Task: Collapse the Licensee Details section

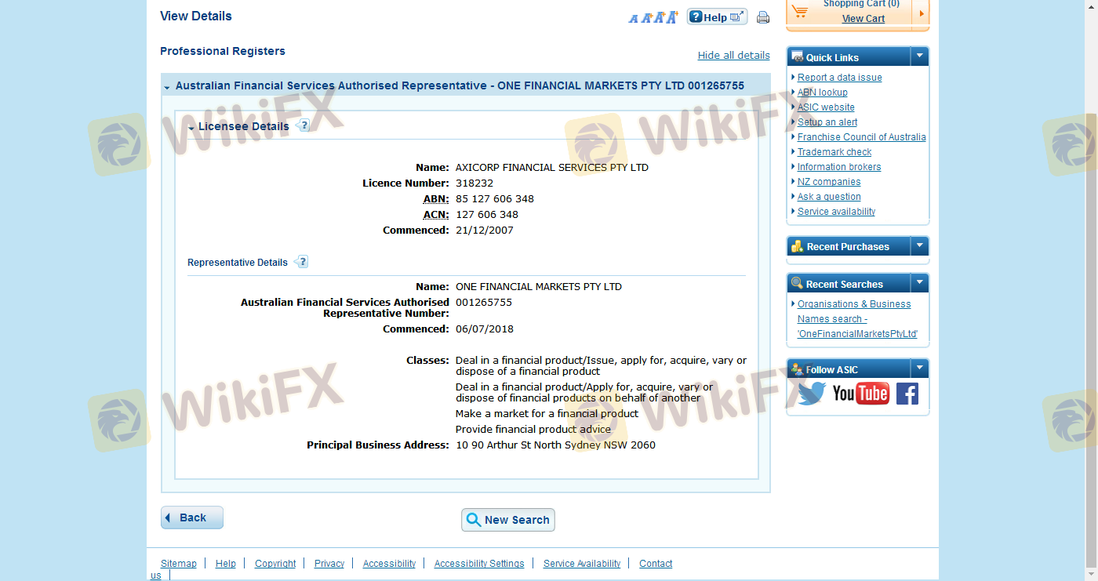Action: pyautogui.click(x=192, y=127)
